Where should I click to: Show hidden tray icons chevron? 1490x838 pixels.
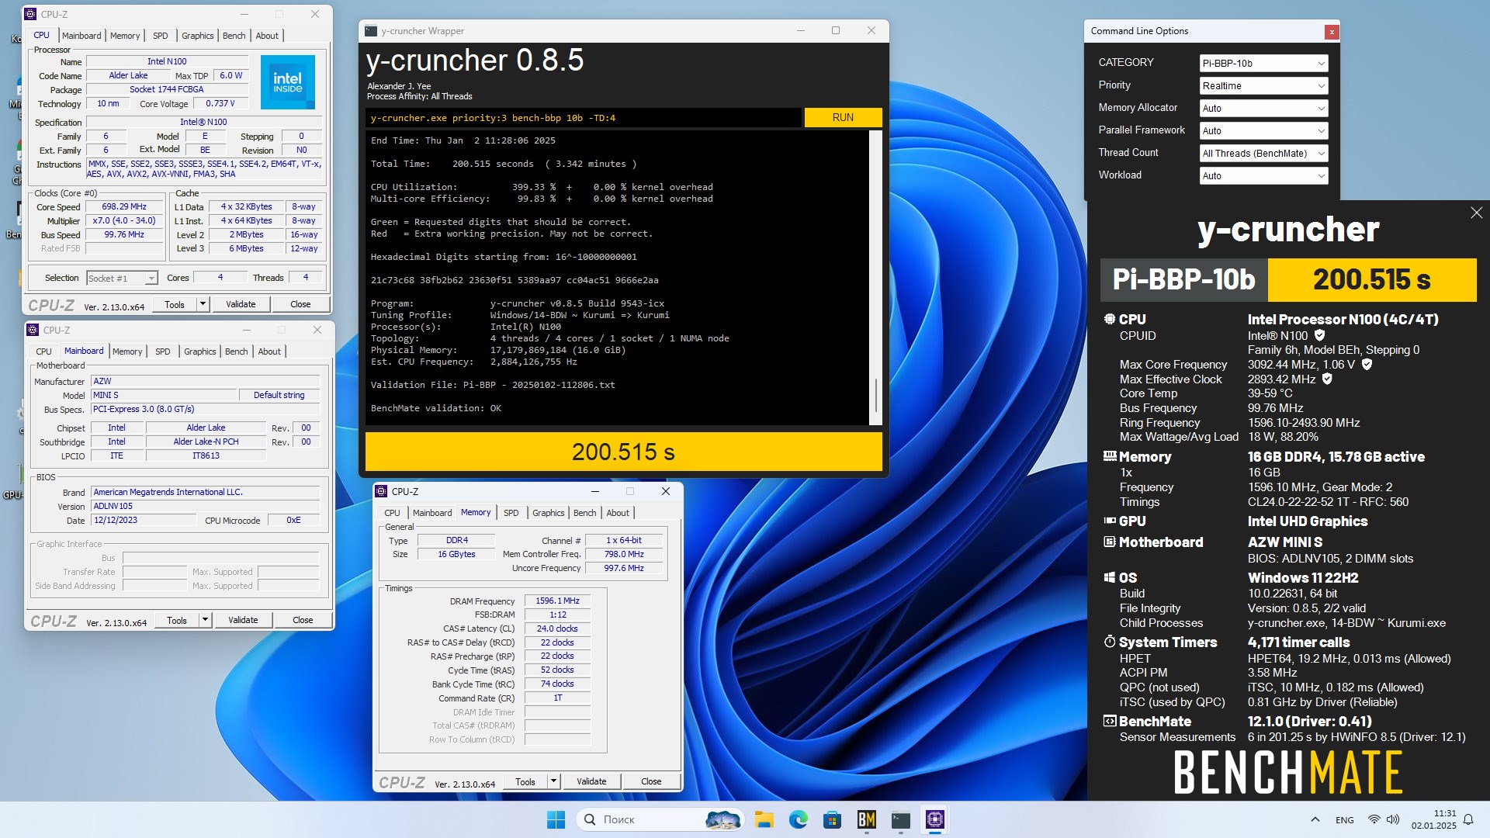pyautogui.click(x=1315, y=819)
